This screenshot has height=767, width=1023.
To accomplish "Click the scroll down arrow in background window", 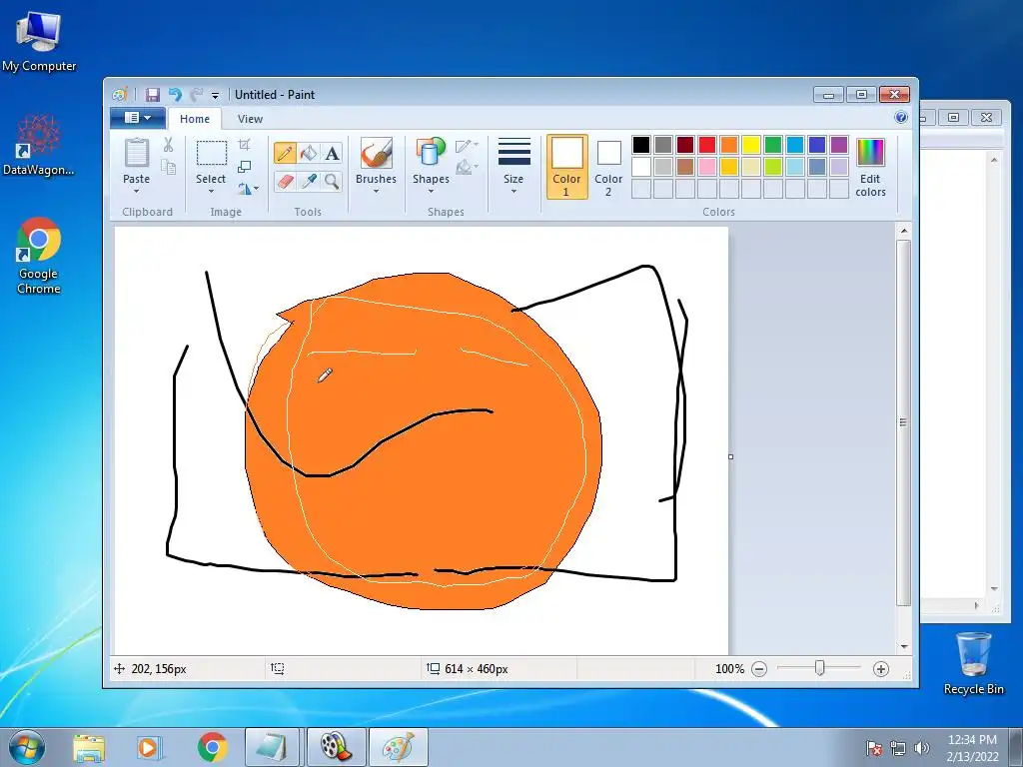I will pos(994,589).
